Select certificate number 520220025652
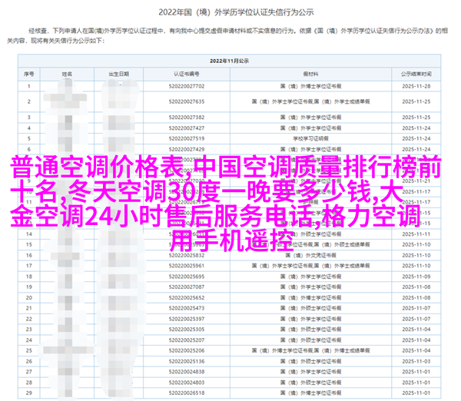Image resolution: width=461 pixels, height=401 pixels. 187,297
